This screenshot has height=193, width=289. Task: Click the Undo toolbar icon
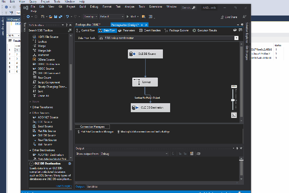point(67,17)
